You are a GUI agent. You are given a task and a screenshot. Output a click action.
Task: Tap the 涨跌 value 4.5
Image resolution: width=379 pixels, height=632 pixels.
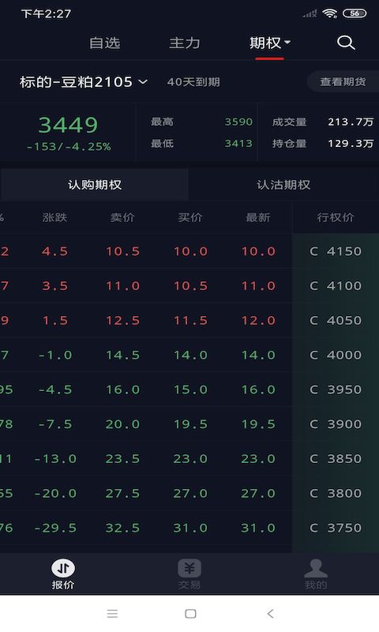click(x=54, y=251)
